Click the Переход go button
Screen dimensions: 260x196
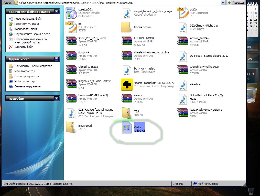point(236,3)
